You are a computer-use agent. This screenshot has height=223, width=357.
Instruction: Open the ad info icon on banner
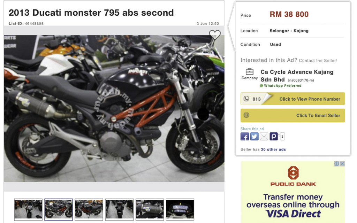tap(337, 164)
